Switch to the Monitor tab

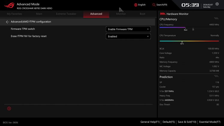tap(121, 14)
